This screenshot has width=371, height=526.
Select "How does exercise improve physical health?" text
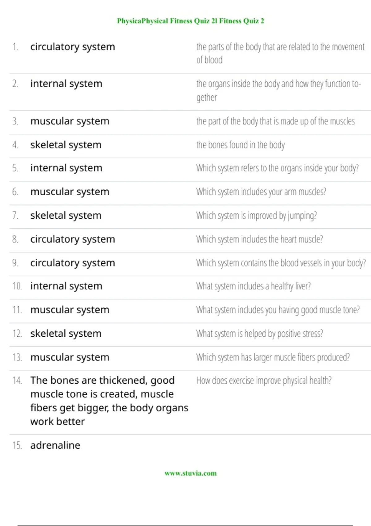pos(264,380)
